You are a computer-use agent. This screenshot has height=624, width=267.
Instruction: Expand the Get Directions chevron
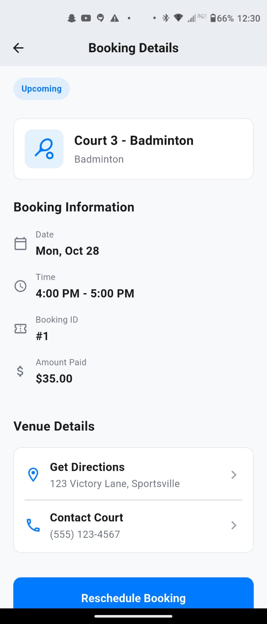pos(233,475)
